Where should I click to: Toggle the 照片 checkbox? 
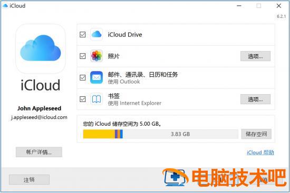coord(82,56)
